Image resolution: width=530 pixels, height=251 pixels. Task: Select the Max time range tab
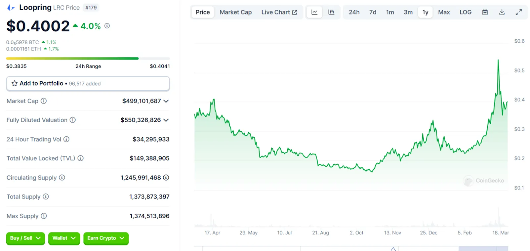443,12
